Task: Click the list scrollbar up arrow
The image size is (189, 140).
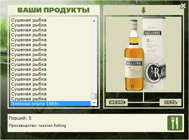Action: (x=94, y=21)
